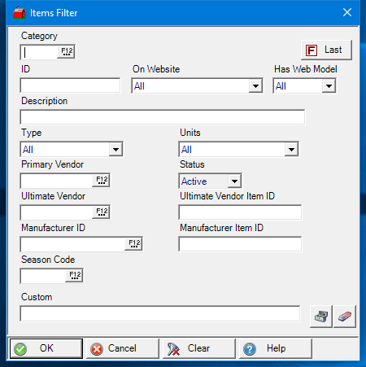Open Category F12 lookup button

pos(67,51)
